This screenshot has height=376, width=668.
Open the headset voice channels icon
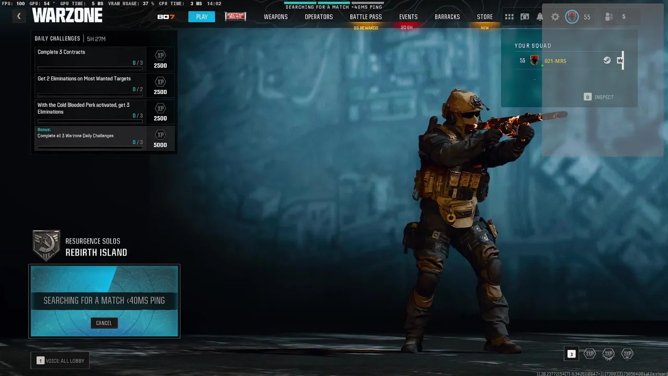(x=524, y=17)
